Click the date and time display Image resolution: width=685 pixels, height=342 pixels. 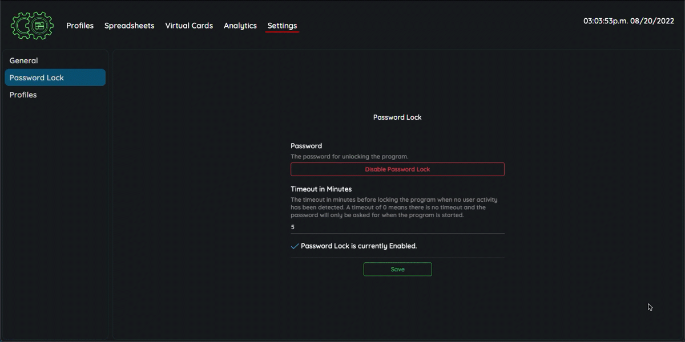click(628, 21)
